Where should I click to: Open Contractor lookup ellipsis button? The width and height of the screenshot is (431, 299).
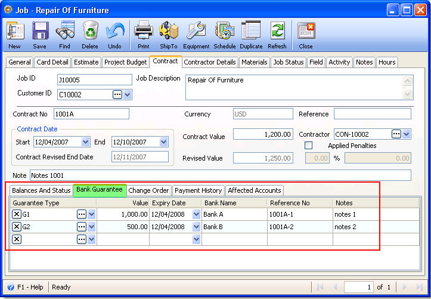click(396, 134)
